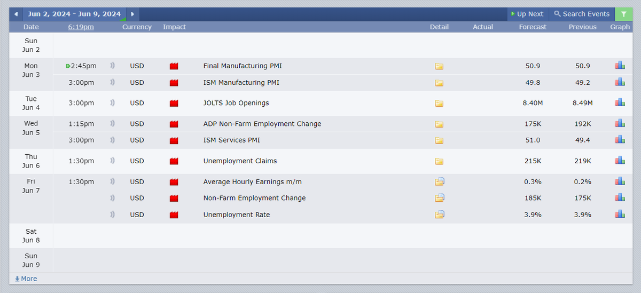Expand the More events link
641x293 pixels.
point(26,279)
